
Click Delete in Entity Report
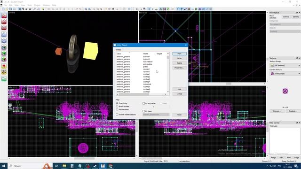[179, 63]
